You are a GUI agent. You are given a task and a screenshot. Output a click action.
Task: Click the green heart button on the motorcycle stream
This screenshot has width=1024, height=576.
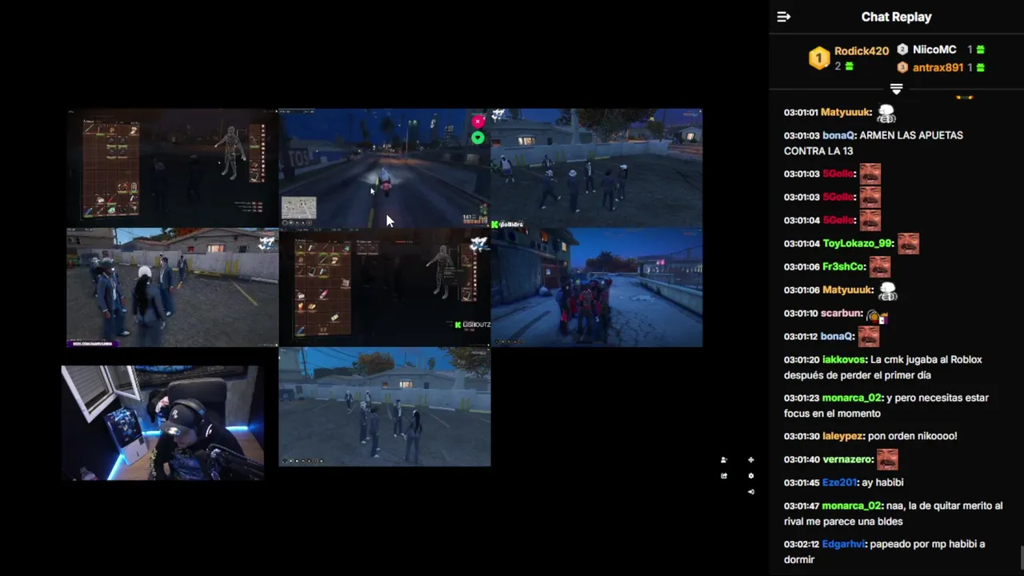point(478,138)
